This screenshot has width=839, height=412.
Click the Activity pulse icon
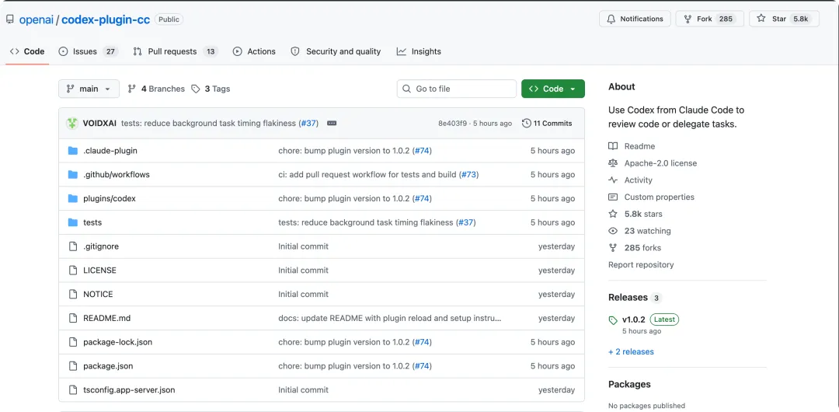click(x=613, y=180)
